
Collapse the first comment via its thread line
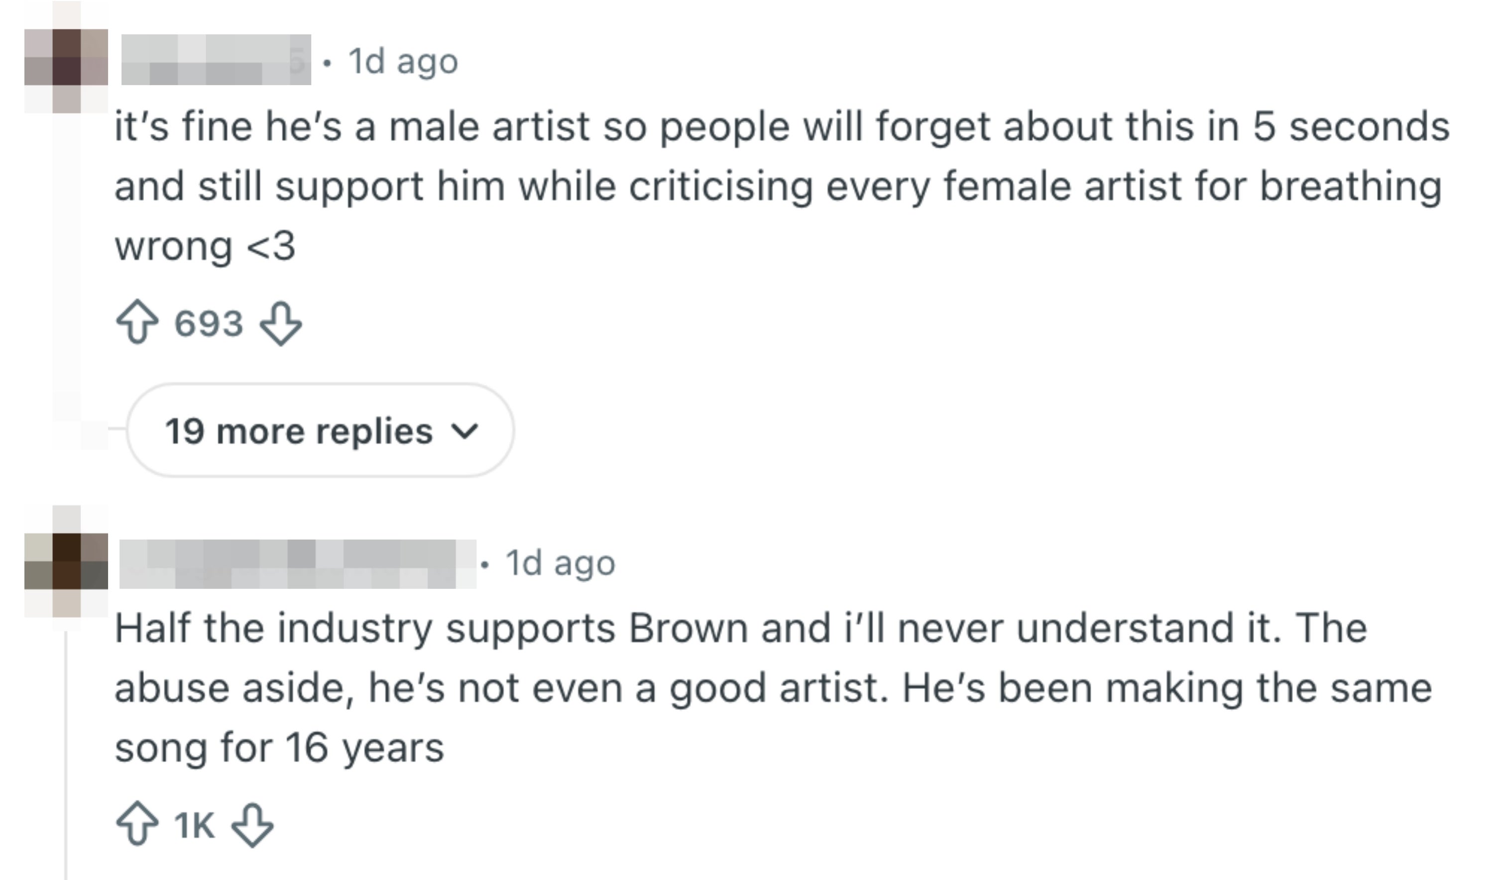click(66, 267)
